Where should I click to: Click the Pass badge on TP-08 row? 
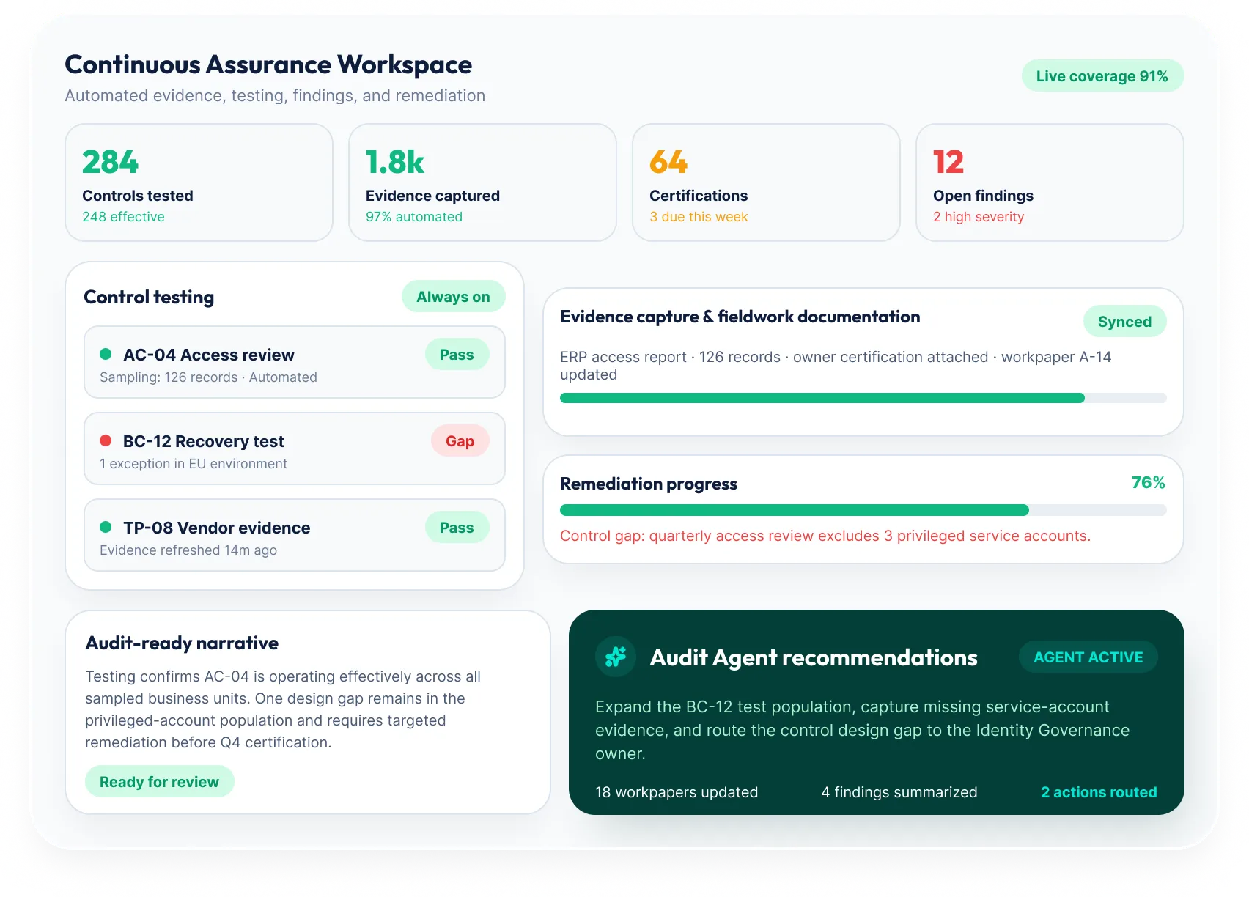point(457,528)
